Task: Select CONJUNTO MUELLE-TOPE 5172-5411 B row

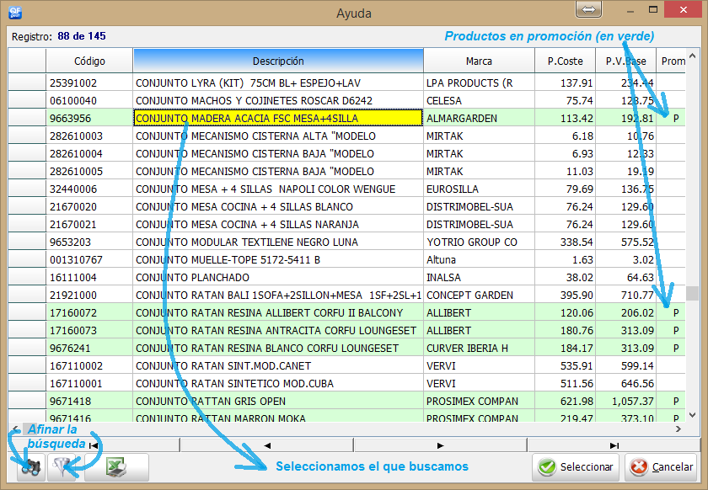Action: click(346, 259)
